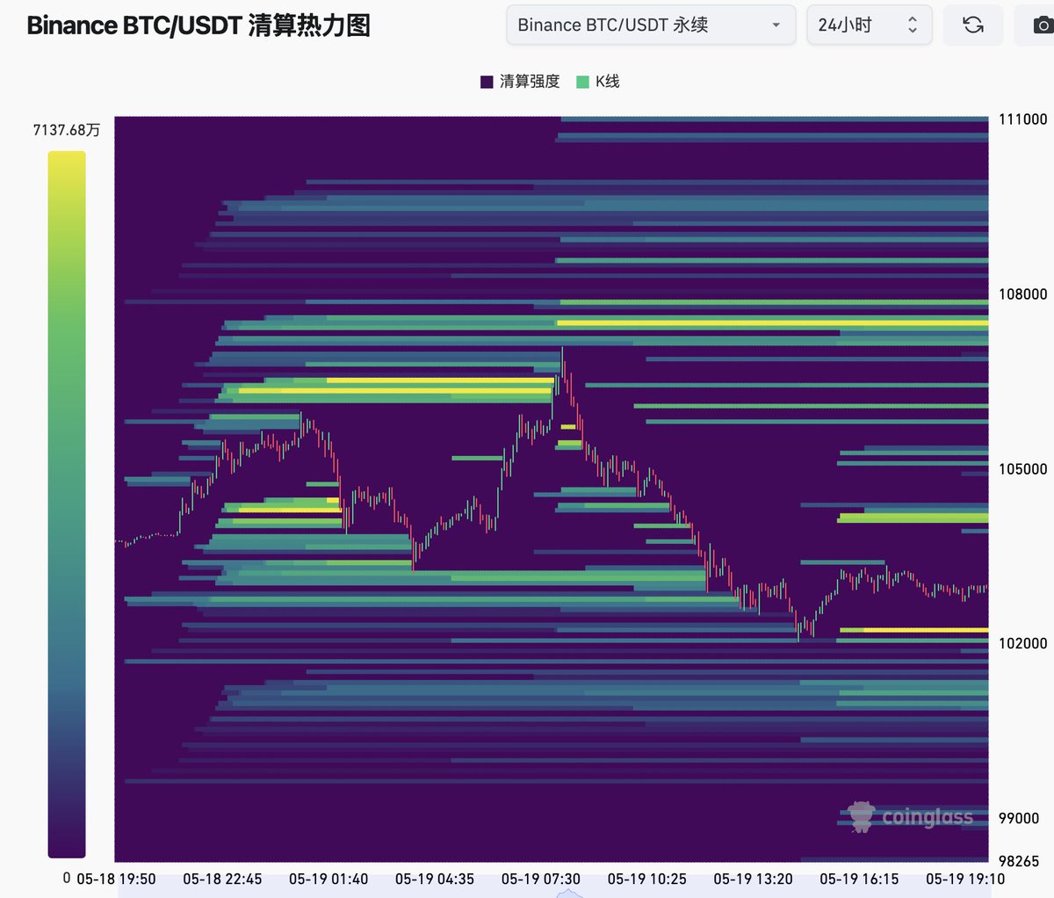Select the 98265 minimum price label
Image resolution: width=1054 pixels, height=898 pixels.
[1019, 862]
